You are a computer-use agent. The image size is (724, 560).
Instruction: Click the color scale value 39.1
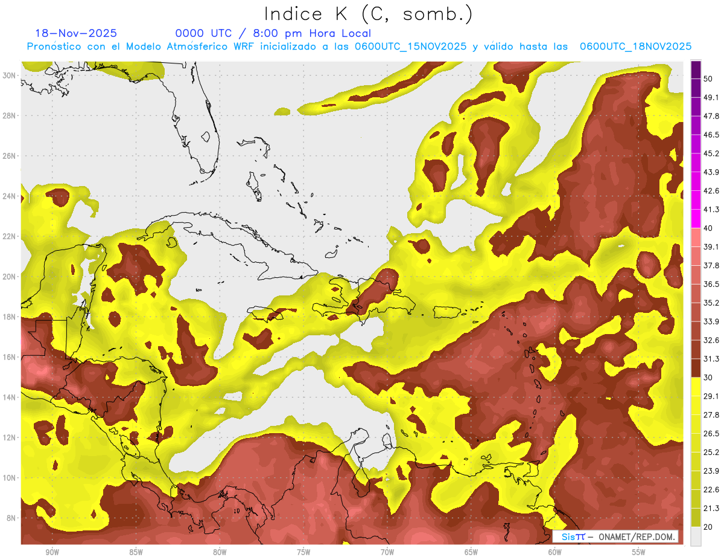[x=711, y=246]
